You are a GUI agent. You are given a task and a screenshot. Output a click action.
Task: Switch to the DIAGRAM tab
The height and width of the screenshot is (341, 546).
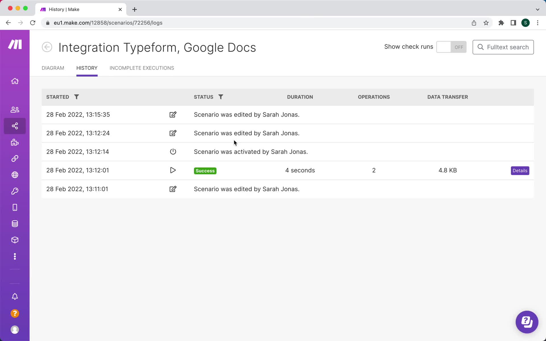[x=53, y=68]
